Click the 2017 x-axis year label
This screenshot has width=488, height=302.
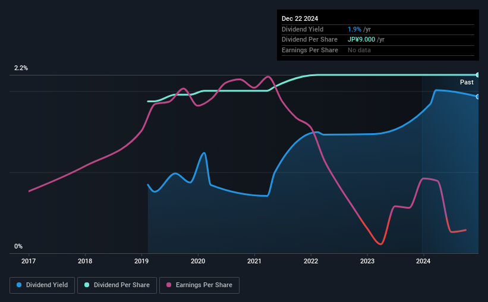[x=29, y=261]
